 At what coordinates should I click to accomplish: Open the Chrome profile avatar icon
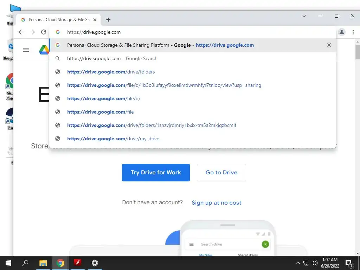pyautogui.click(x=342, y=32)
